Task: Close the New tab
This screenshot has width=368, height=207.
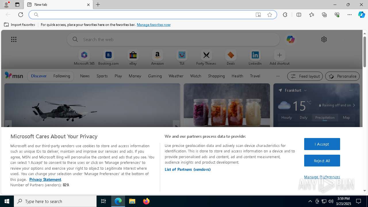Action: tap(88, 5)
